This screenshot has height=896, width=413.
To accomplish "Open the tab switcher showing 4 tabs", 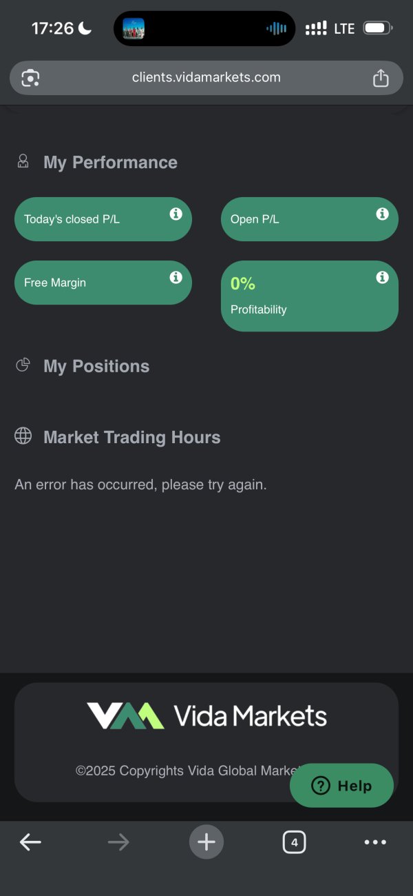I will (x=294, y=842).
